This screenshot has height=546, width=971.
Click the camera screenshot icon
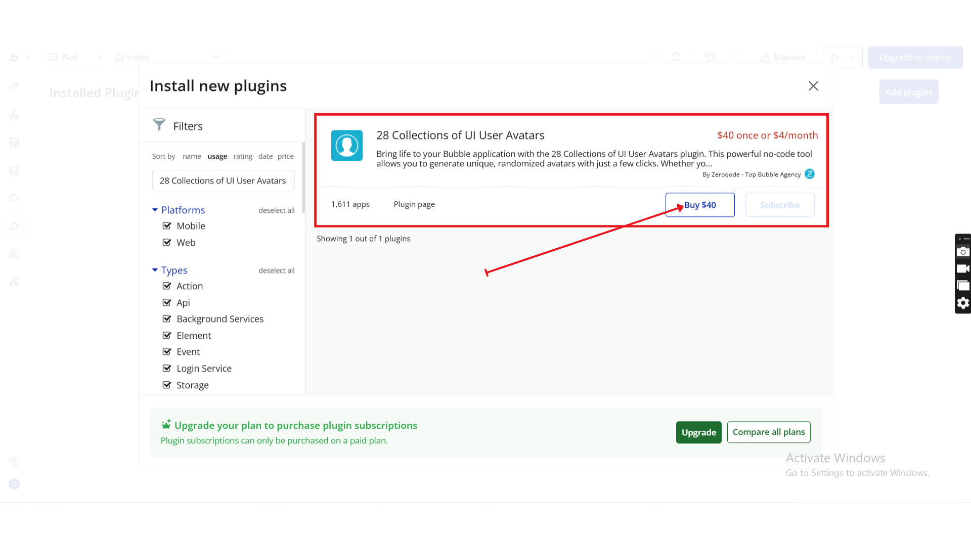click(x=963, y=252)
